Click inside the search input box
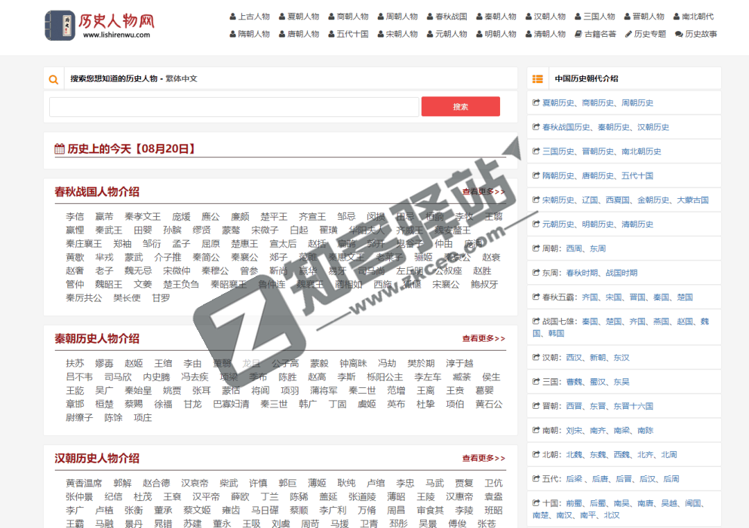 pos(233,107)
